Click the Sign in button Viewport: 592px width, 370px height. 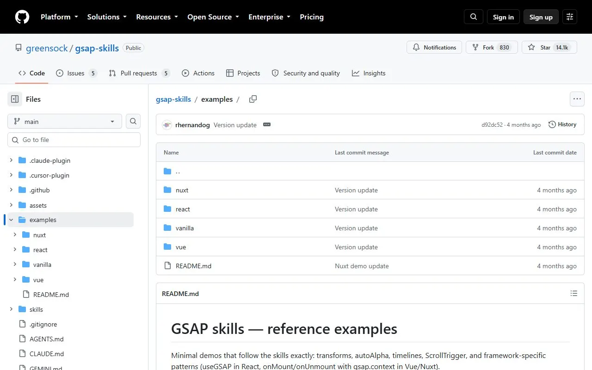tap(503, 17)
